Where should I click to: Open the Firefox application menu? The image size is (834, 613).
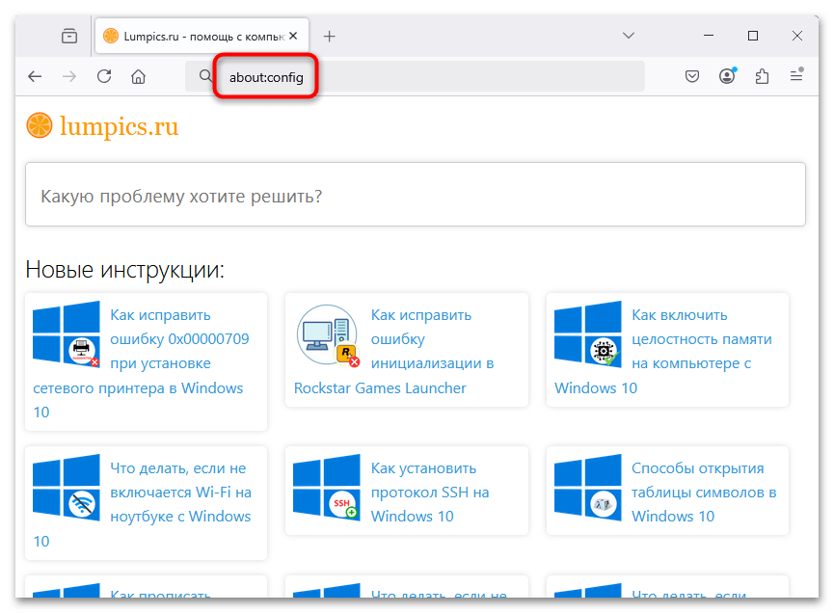pos(796,75)
